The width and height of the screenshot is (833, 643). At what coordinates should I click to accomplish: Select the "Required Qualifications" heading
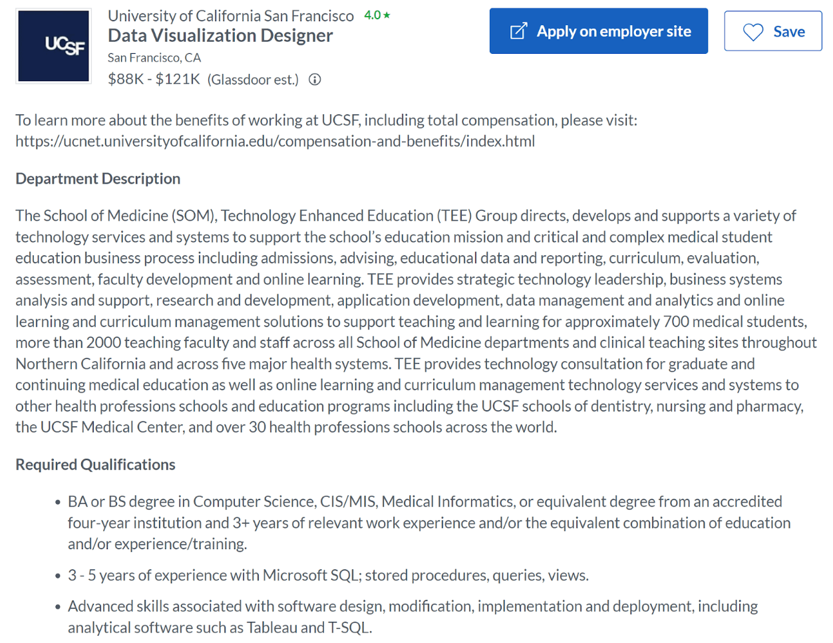tap(96, 464)
